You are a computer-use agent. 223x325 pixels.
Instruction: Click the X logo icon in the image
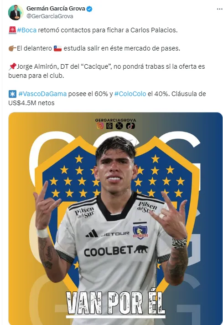tap(119, 126)
